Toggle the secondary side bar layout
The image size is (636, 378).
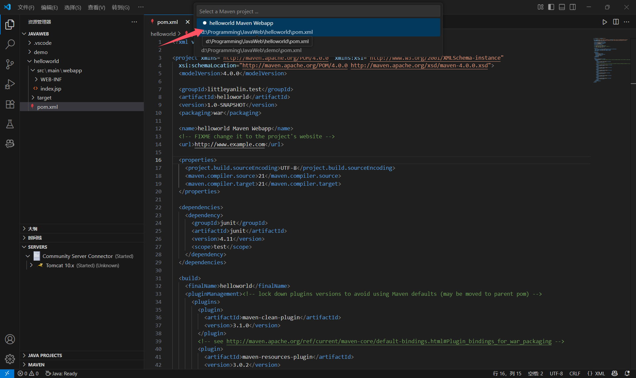(x=573, y=7)
